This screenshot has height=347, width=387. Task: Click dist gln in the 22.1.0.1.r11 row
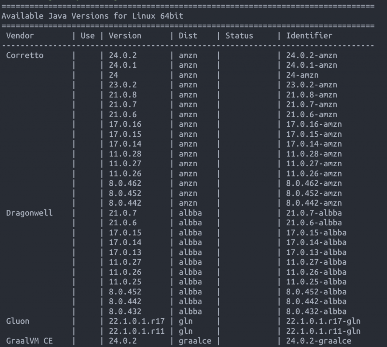[x=186, y=331]
